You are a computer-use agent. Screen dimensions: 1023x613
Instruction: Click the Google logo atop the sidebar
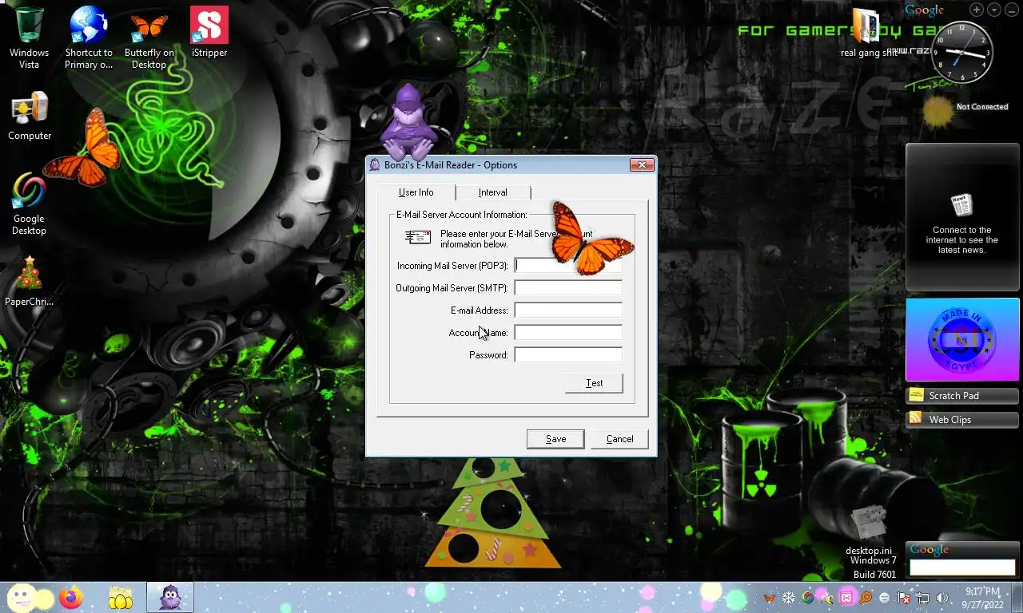[x=925, y=10]
